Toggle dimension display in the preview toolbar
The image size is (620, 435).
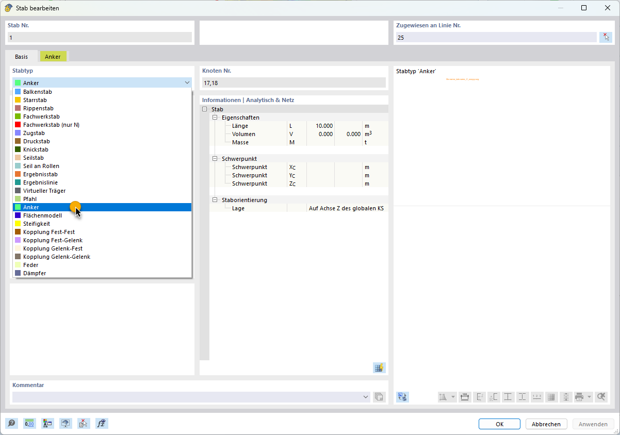click(x=465, y=397)
